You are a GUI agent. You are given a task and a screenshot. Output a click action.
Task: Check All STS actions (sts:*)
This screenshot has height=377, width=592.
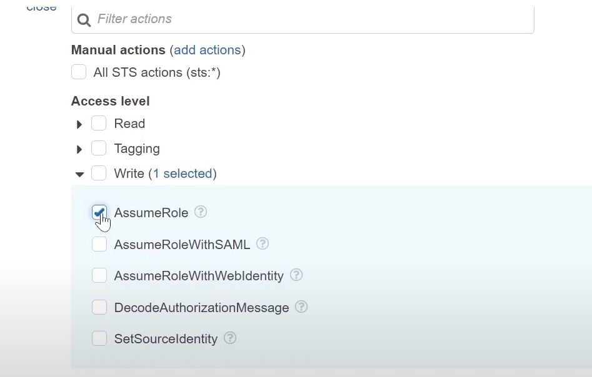click(79, 72)
